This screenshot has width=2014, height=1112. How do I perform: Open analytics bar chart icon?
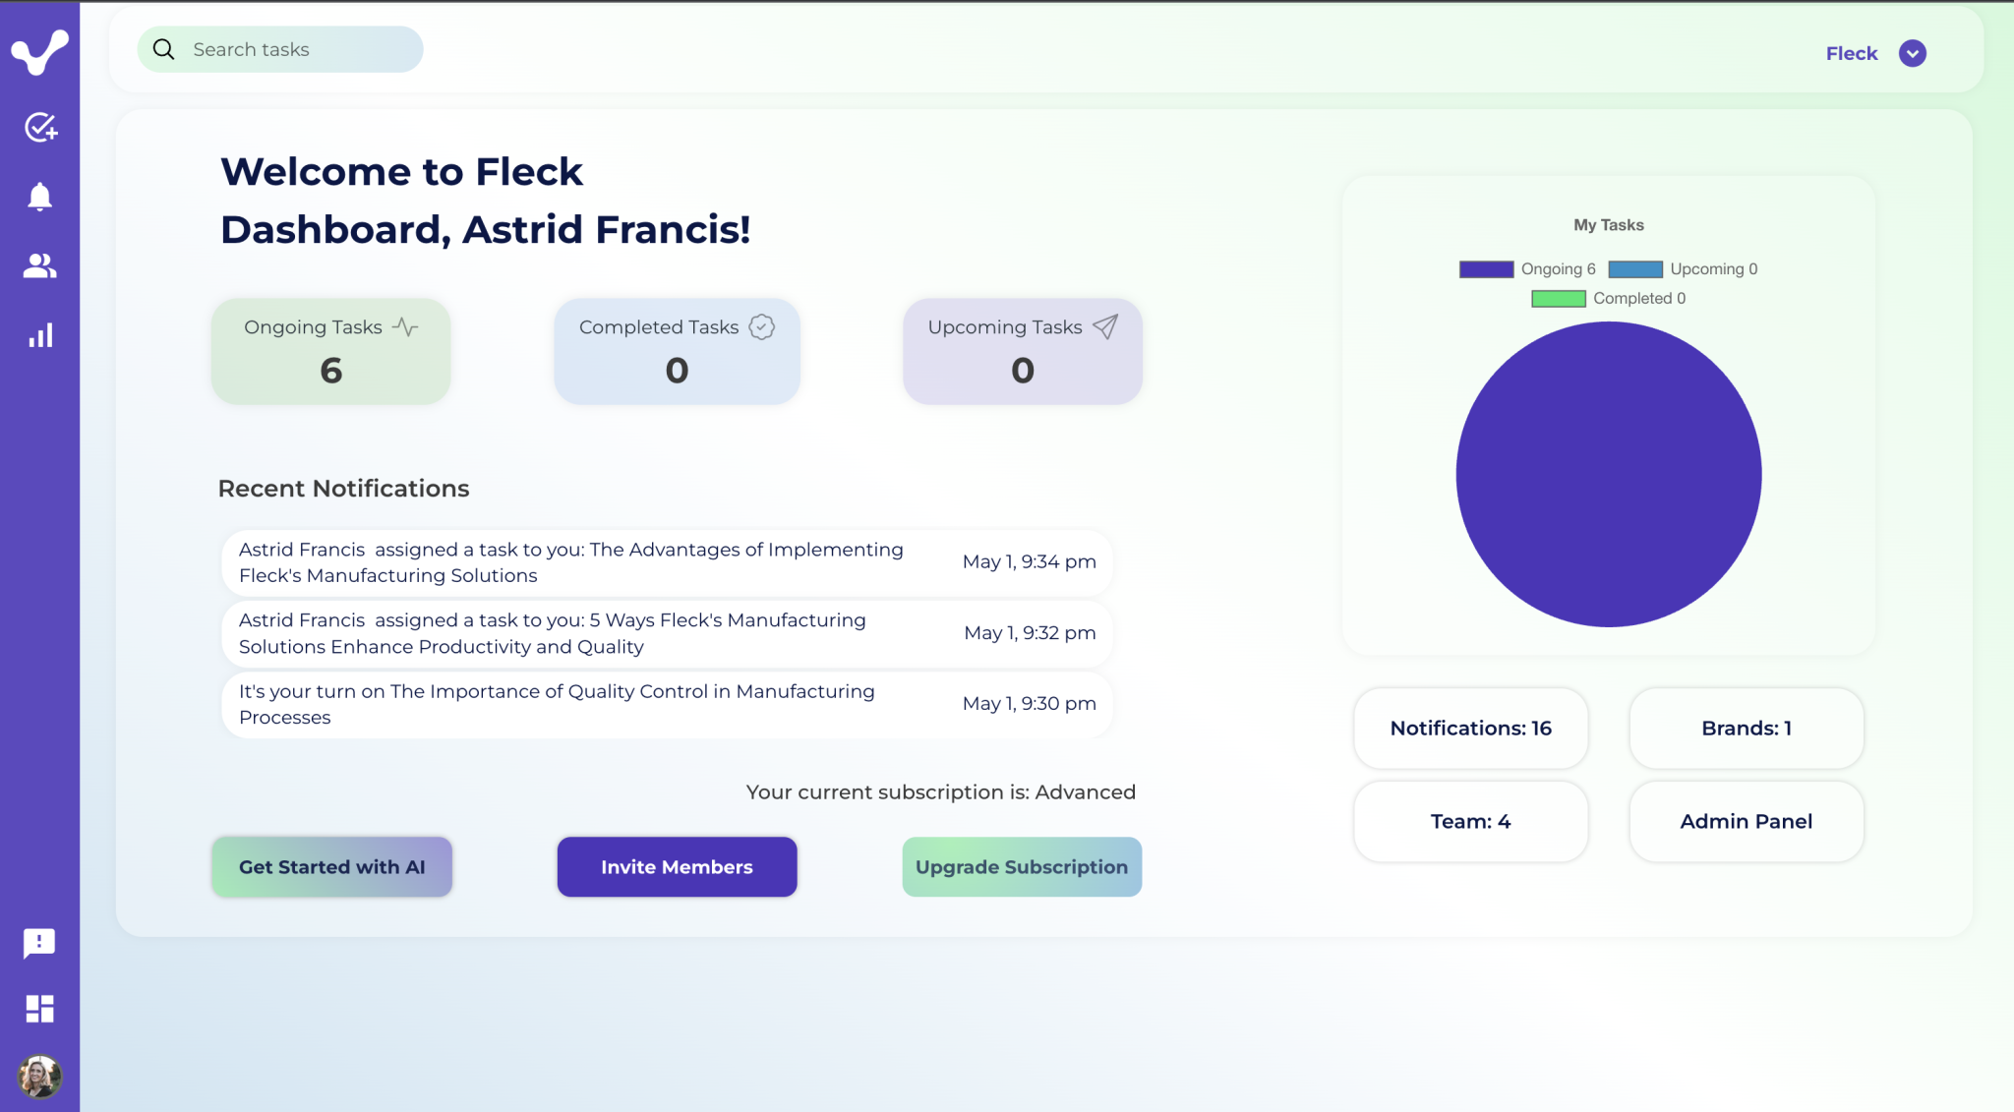pos(40,336)
